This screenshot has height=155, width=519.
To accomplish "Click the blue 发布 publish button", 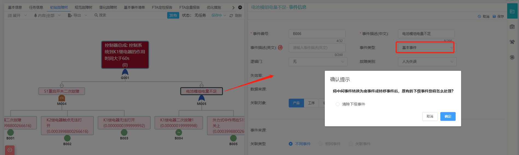I will [173, 15].
